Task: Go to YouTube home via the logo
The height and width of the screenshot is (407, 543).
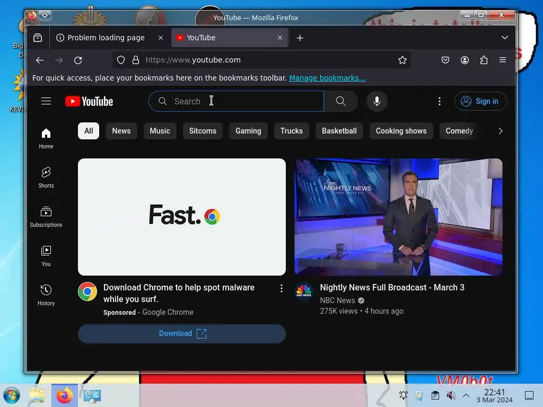Action: click(x=89, y=101)
